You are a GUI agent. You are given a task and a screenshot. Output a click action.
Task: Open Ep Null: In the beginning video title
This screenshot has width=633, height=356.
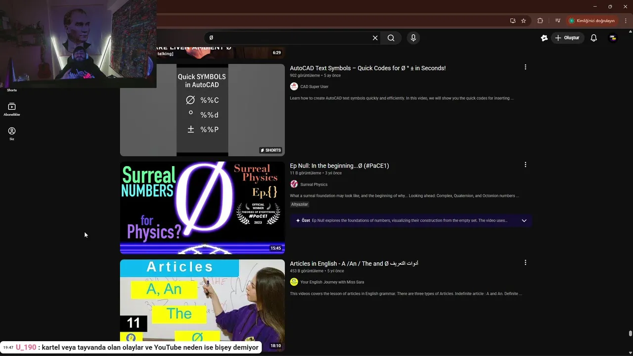pos(339,166)
